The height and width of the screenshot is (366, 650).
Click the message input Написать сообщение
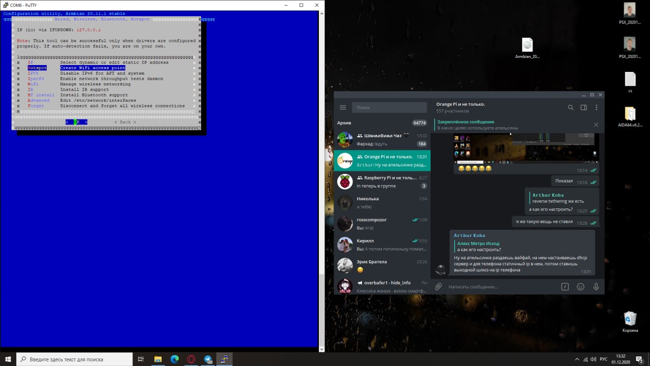point(502,287)
